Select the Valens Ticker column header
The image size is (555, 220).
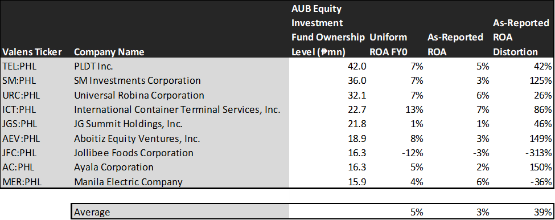(32, 52)
